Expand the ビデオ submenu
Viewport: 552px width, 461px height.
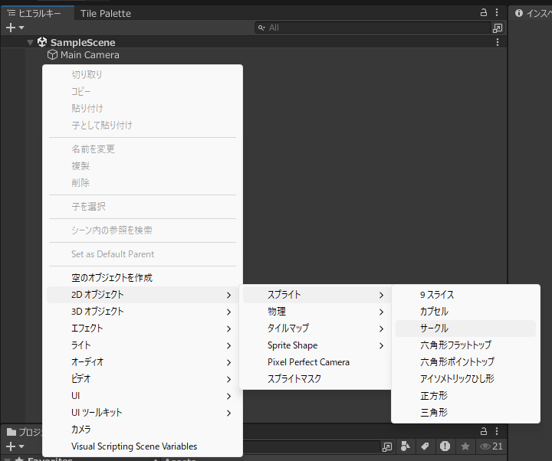click(x=143, y=379)
